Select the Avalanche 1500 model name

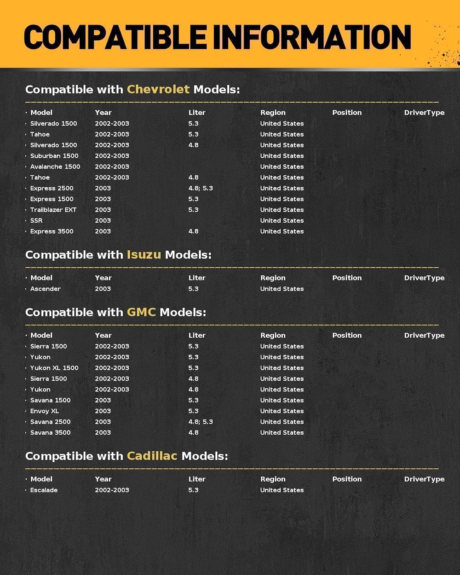[x=55, y=166]
